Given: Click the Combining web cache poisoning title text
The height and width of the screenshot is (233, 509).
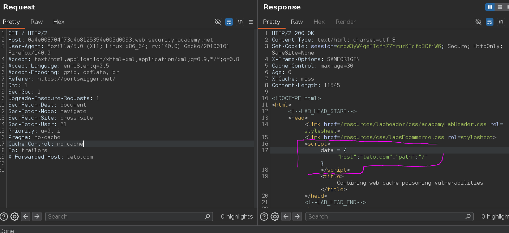Looking at the screenshot, I should 410,183.
